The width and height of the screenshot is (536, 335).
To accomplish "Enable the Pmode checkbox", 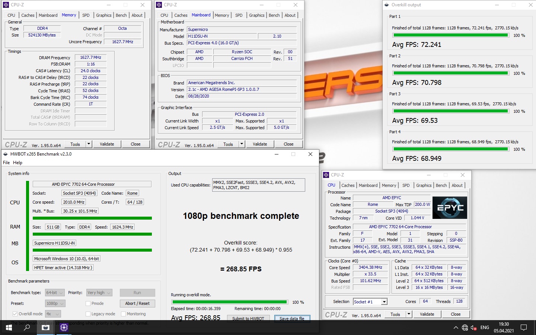I will point(88,304).
